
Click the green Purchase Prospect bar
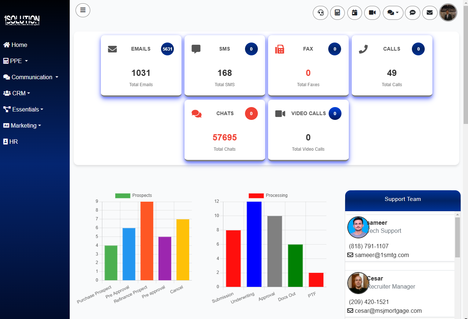[111, 263]
